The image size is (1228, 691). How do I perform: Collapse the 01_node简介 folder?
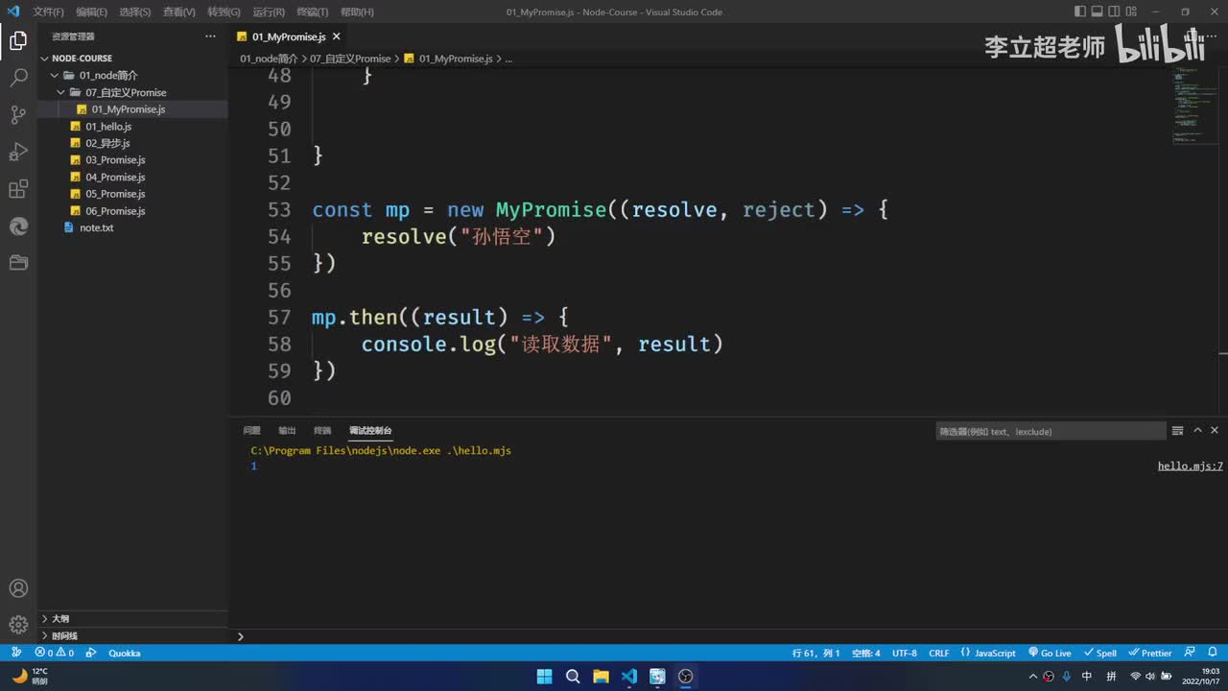click(x=132, y=75)
